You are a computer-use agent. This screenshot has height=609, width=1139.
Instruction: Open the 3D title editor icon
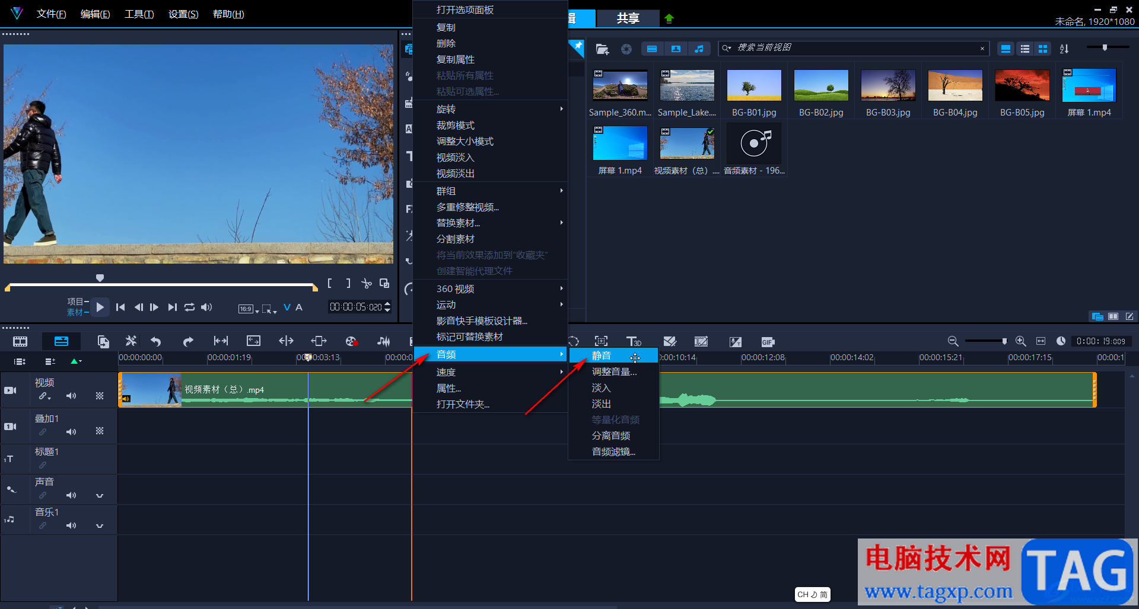[x=634, y=341]
